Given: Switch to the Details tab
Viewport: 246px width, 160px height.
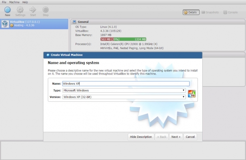Looking at the screenshot, I should pyautogui.click(x=191, y=12).
